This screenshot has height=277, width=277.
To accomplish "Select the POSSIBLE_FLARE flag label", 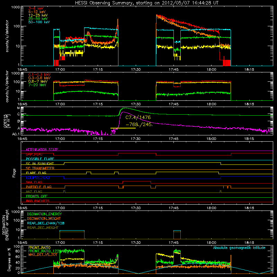I will click(40, 159).
